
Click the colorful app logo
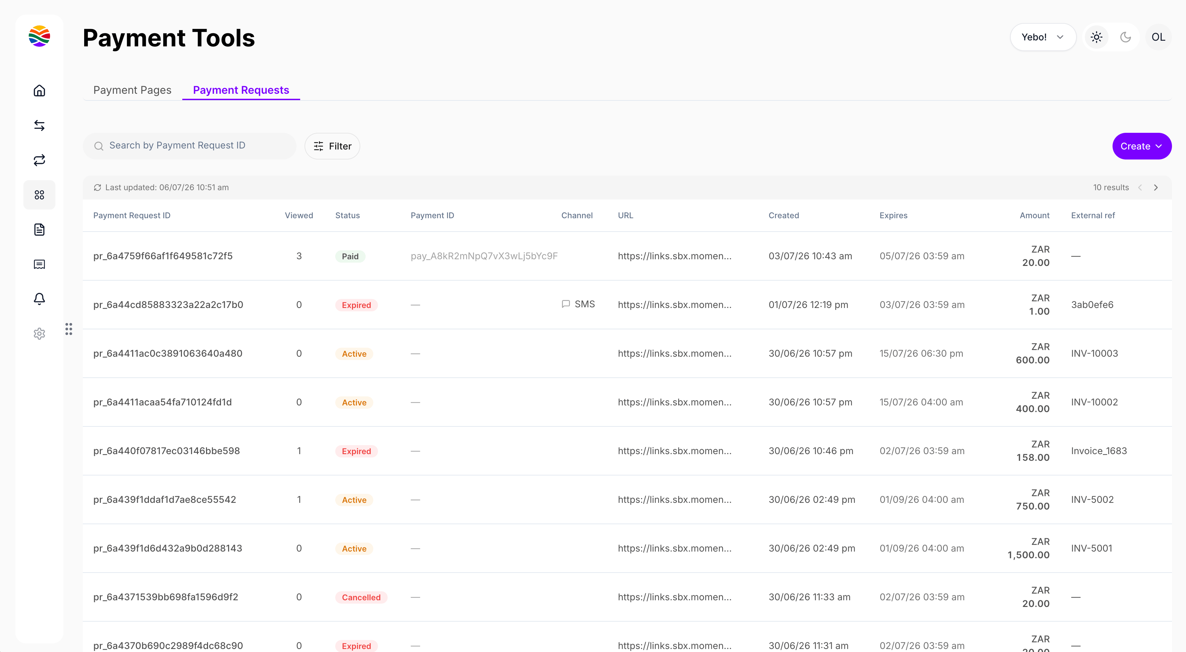coord(39,36)
